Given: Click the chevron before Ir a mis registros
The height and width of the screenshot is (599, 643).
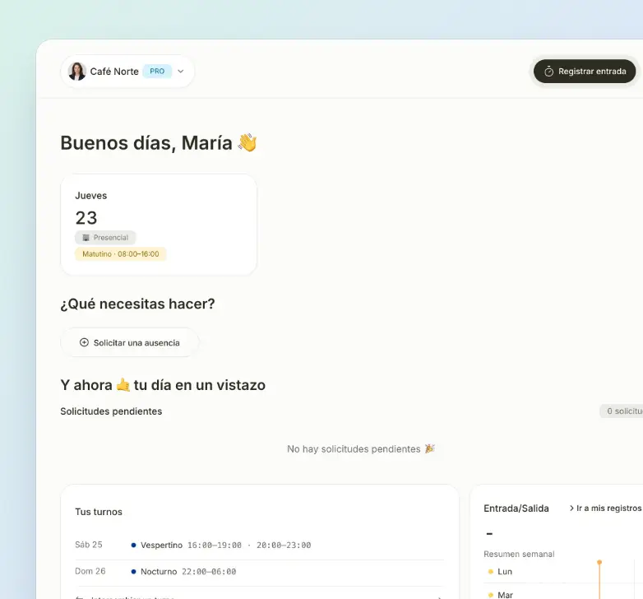Looking at the screenshot, I should point(571,508).
